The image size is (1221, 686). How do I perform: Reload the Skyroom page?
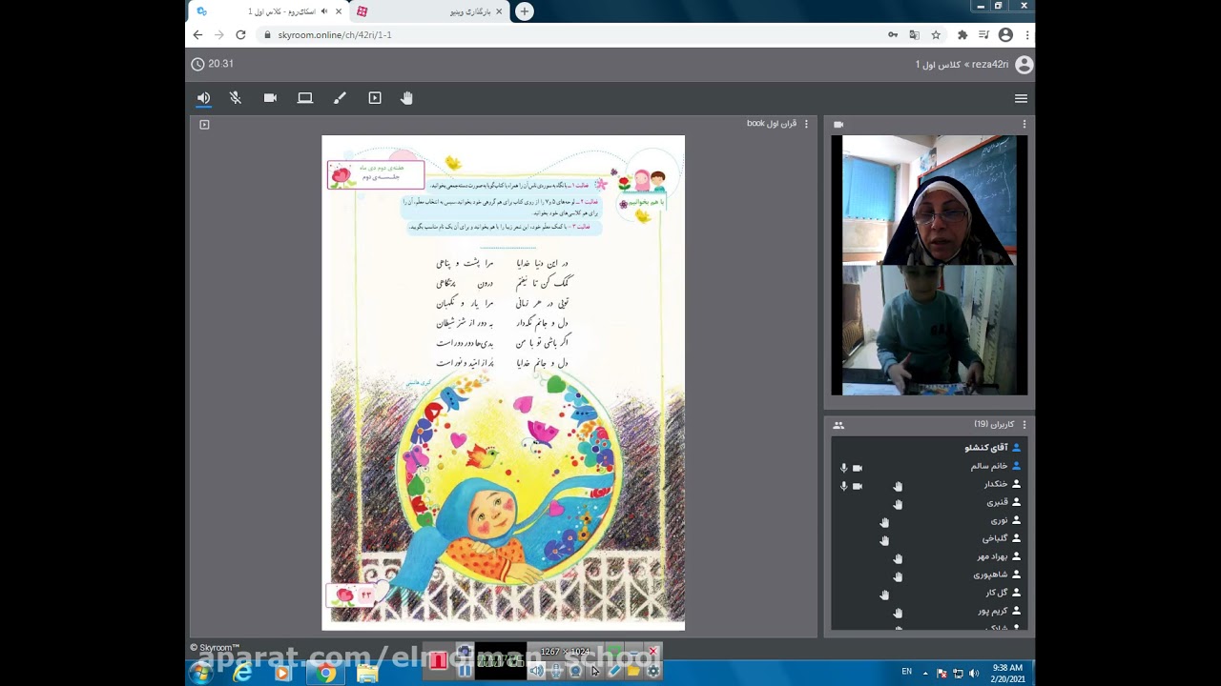240,34
